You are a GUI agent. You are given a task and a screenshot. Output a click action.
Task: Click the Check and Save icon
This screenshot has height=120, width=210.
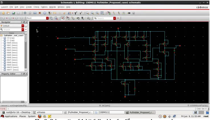click(13, 13)
